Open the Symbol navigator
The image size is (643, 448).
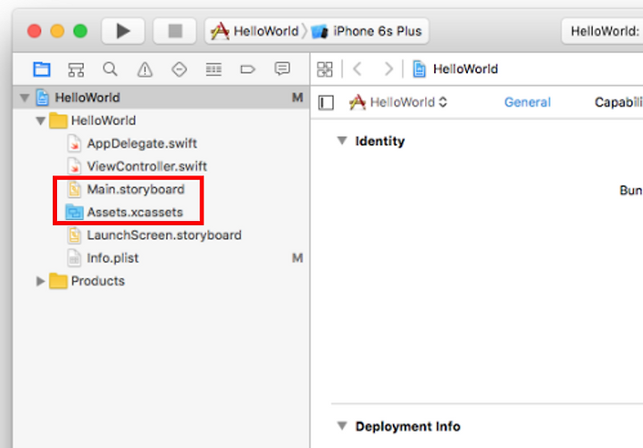click(x=76, y=69)
